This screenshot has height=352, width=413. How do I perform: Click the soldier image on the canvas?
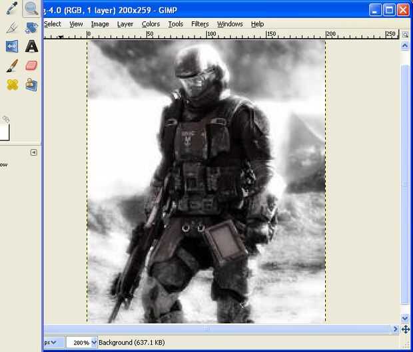click(206, 182)
